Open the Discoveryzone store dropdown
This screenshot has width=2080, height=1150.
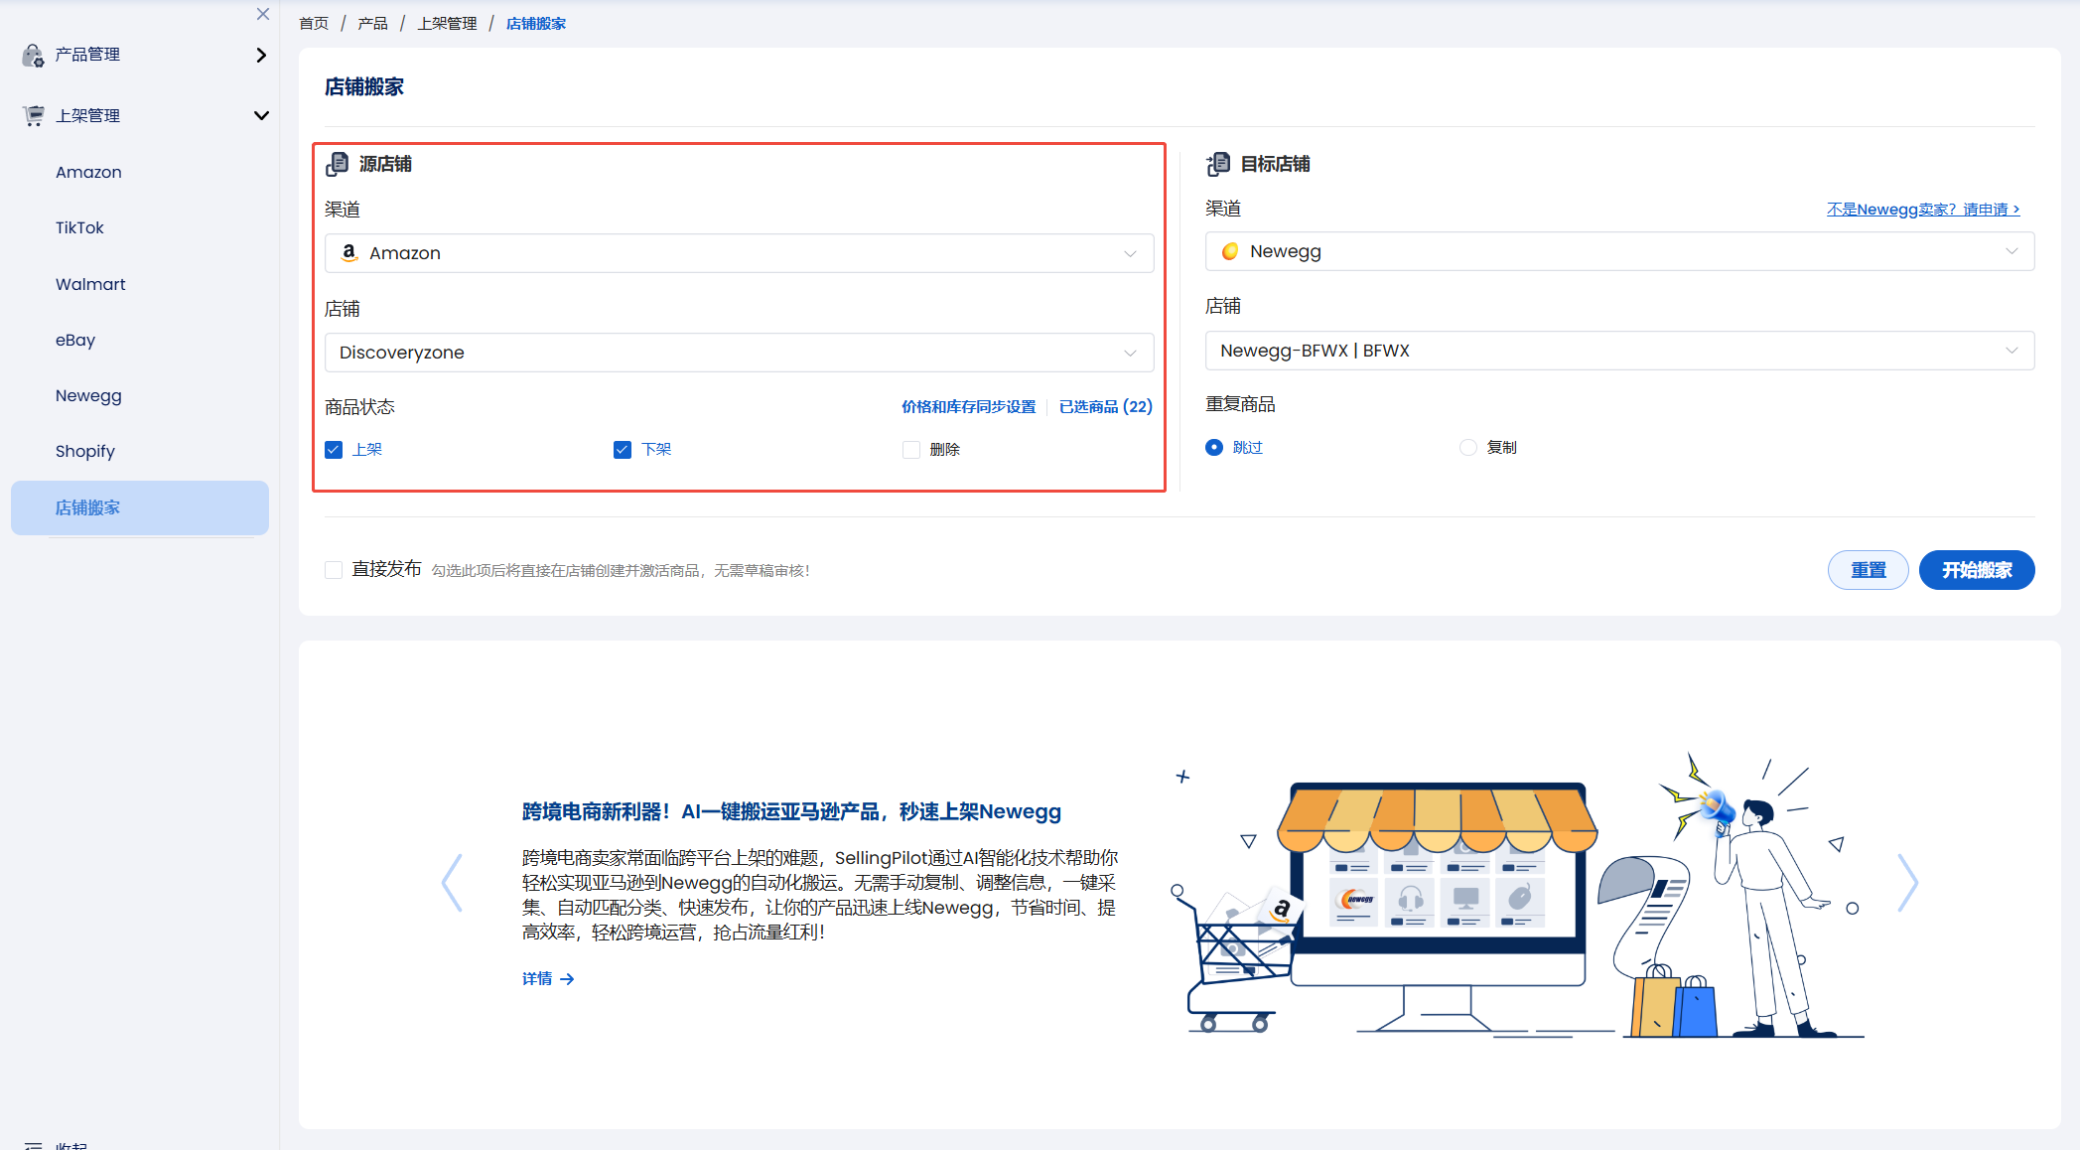coord(739,353)
